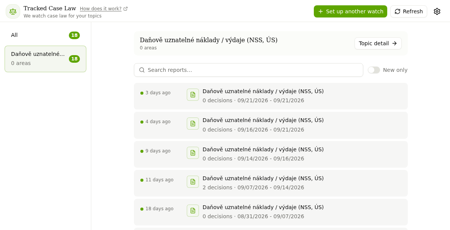Click the New only label
This screenshot has height=230, width=450.
pos(395,70)
